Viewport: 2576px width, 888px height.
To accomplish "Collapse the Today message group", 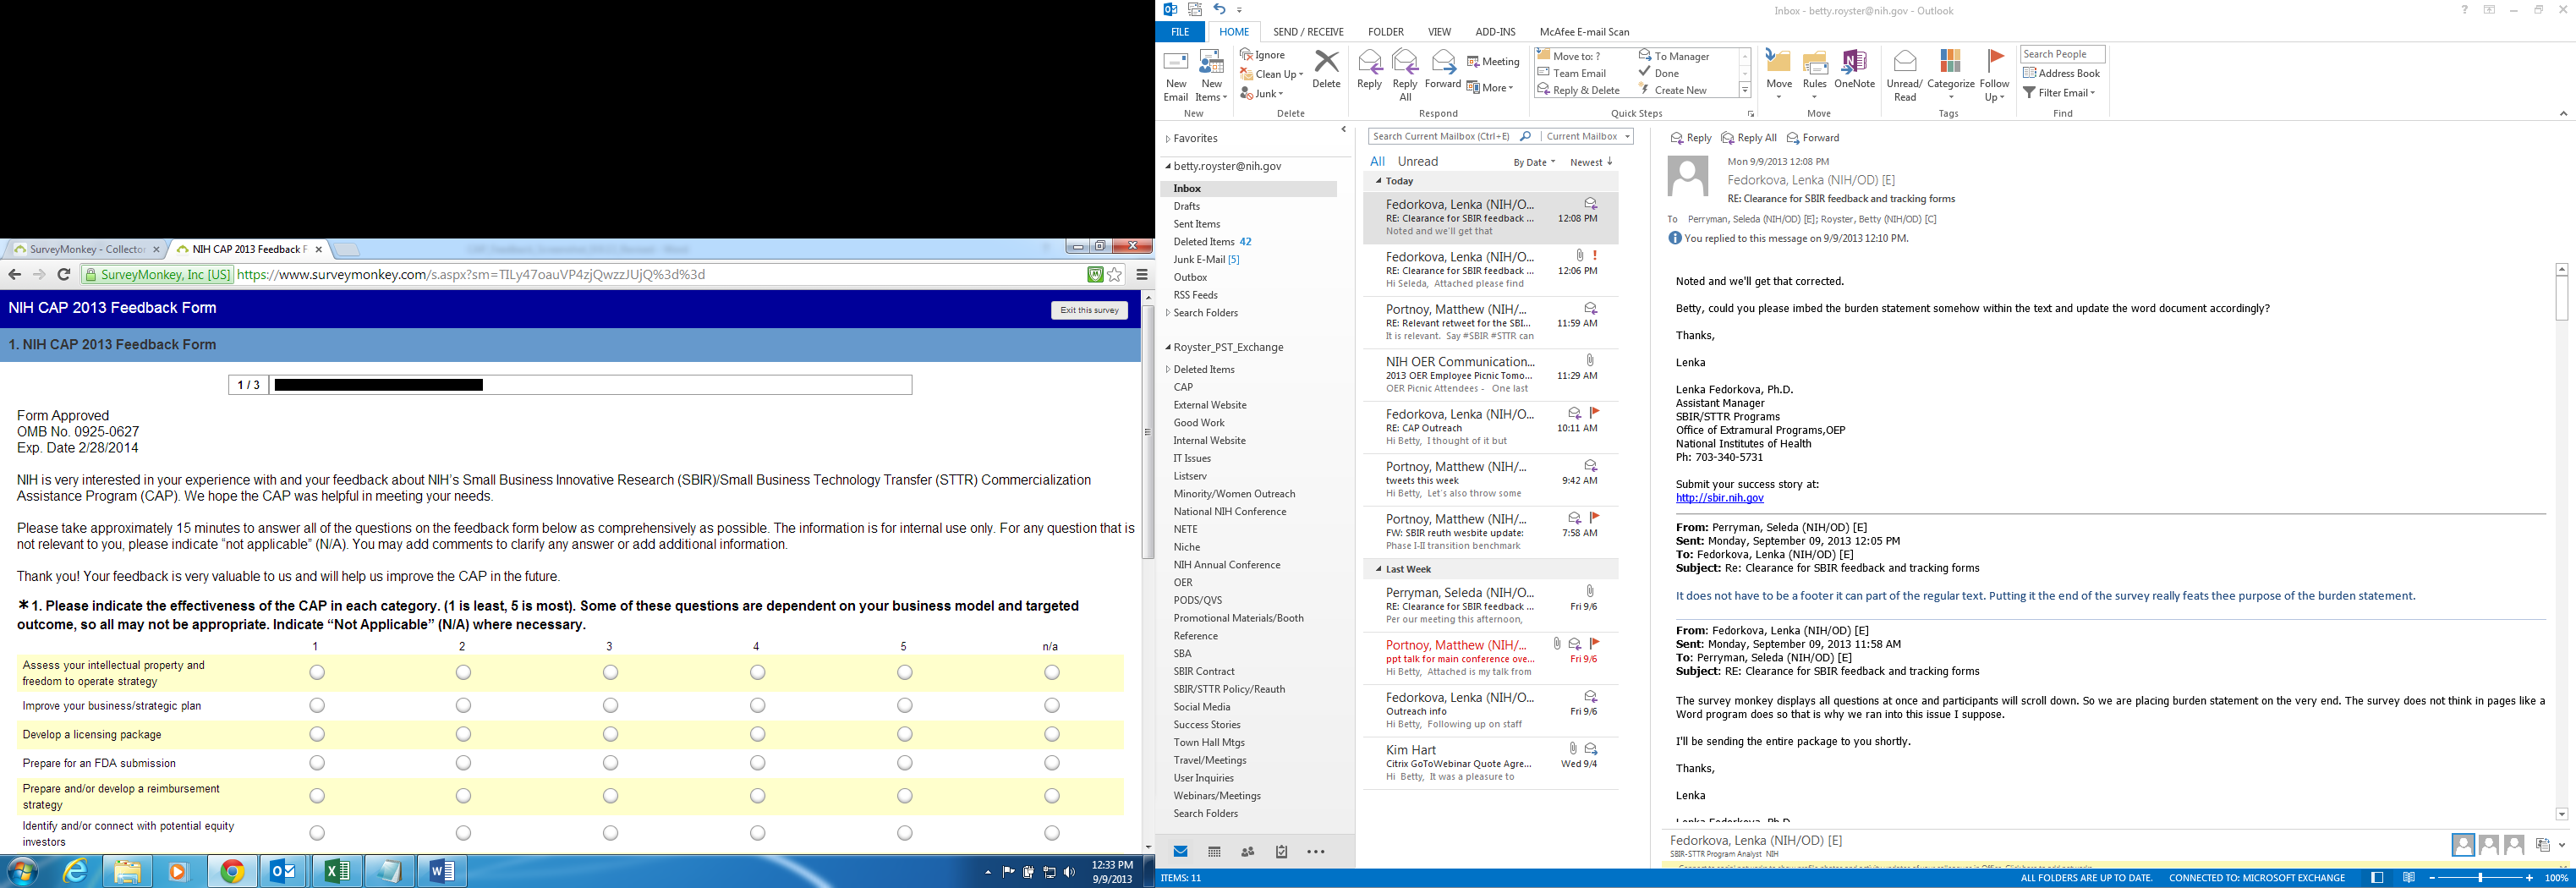I will (x=1378, y=181).
